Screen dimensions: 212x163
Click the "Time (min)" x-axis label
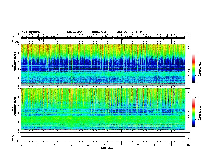click(107, 148)
